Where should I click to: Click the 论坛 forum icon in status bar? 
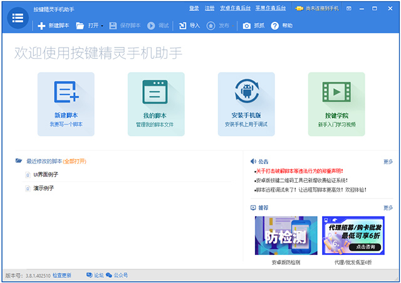[x=89, y=275]
